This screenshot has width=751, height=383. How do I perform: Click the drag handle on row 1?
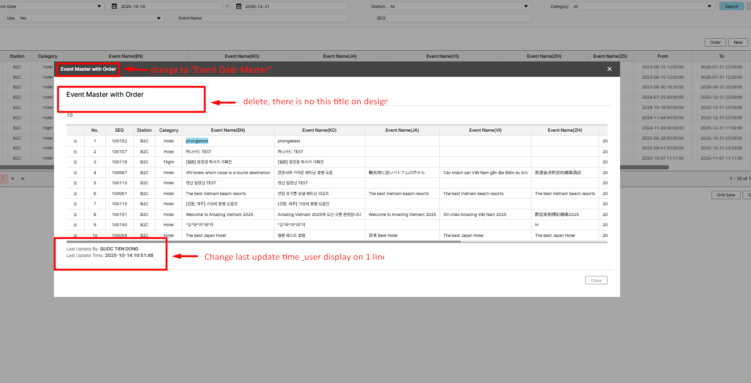coord(75,141)
